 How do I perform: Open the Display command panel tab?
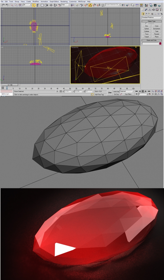click(x=157, y=10)
